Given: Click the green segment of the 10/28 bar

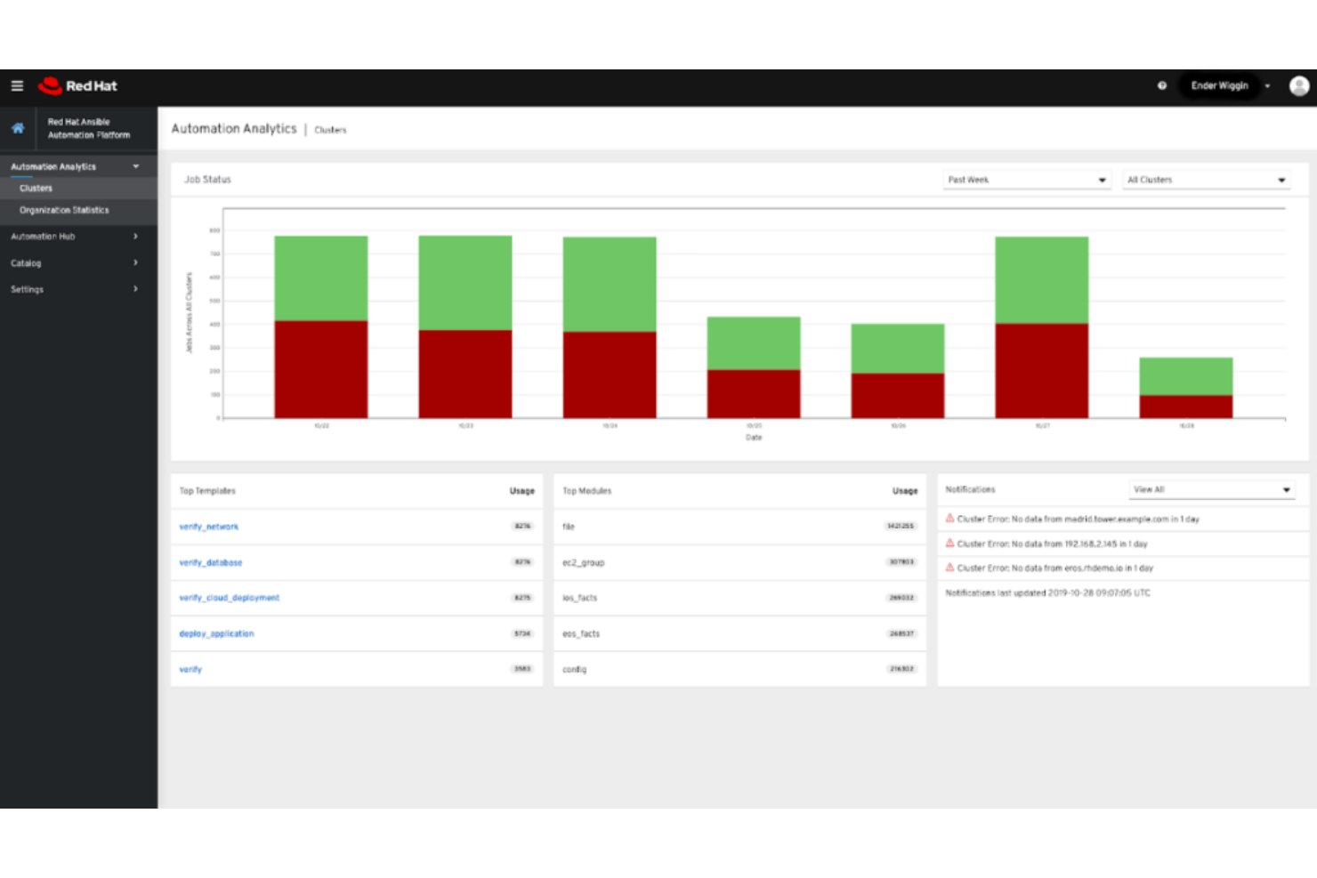Looking at the screenshot, I should 1186,376.
